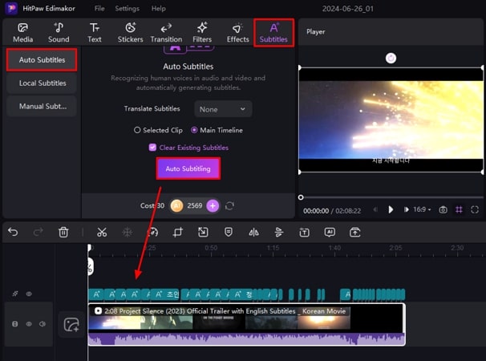
Task: Open the Subtitles tab
Action: tap(273, 33)
